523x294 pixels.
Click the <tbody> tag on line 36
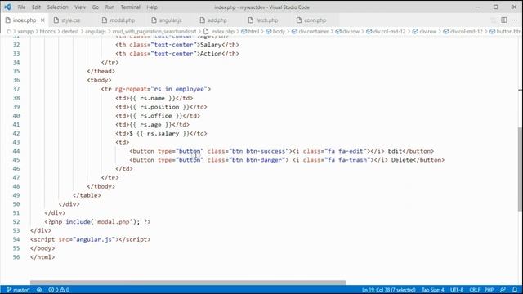tap(100, 80)
